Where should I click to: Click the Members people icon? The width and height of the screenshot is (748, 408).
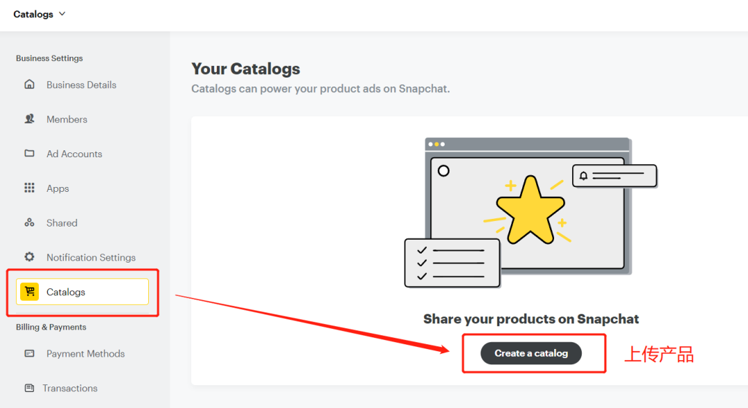click(29, 119)
